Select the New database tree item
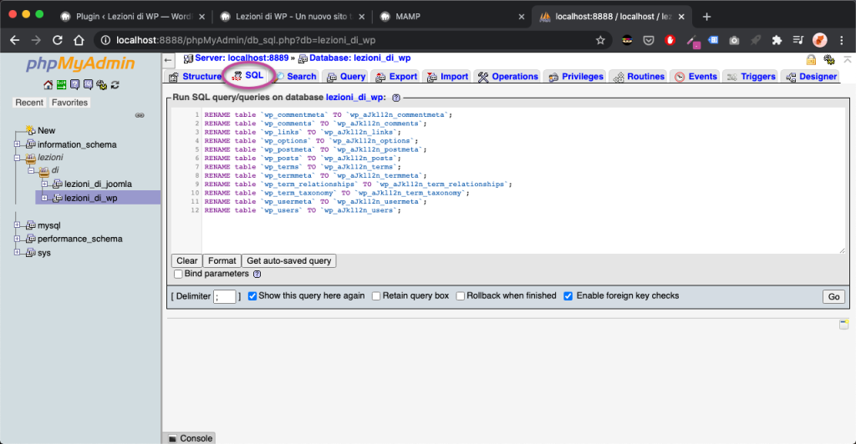The height and width of the screenshot is (444, 856). coord(46,131)
